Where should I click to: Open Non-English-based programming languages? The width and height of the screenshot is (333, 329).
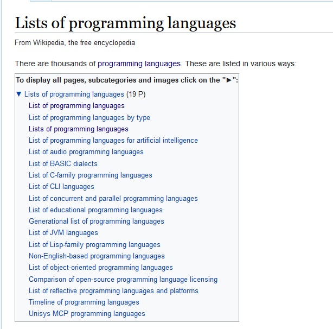tap(97, 256)
